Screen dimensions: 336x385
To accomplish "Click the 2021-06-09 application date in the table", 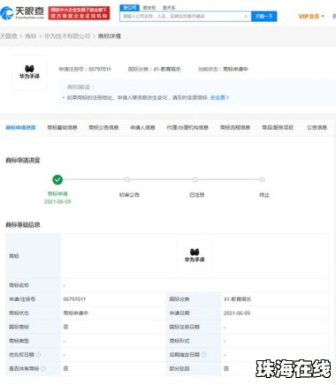I will click(x=237, y=313).
